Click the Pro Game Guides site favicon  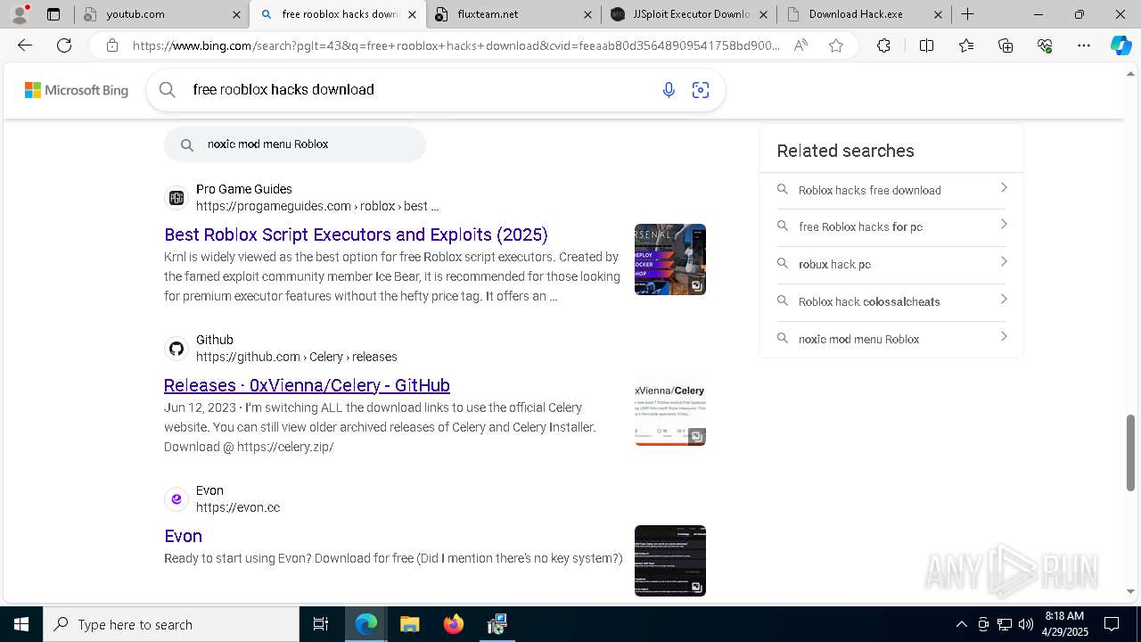point(176,198)
